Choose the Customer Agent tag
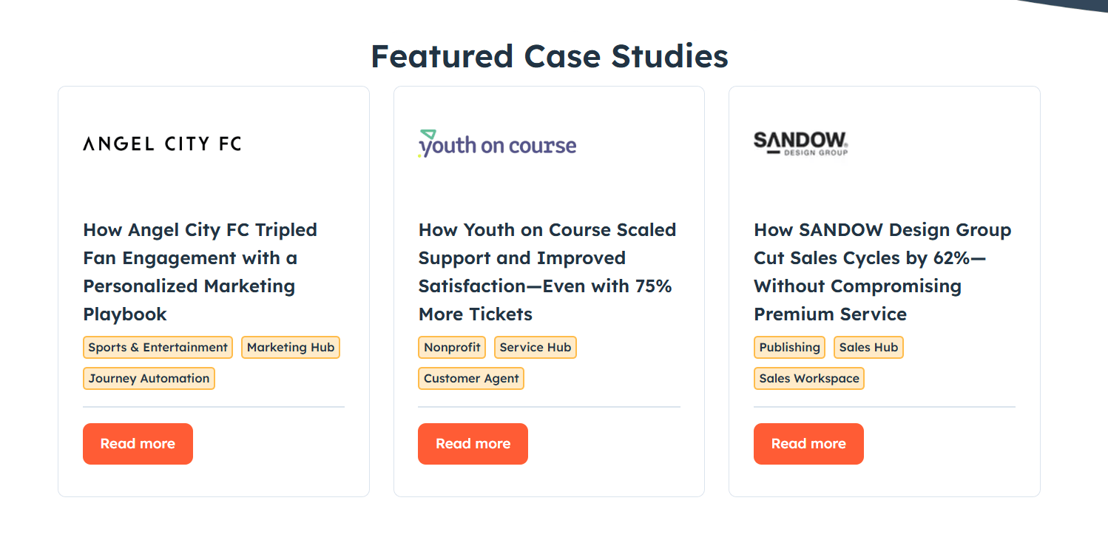 (x=471, y=378)
